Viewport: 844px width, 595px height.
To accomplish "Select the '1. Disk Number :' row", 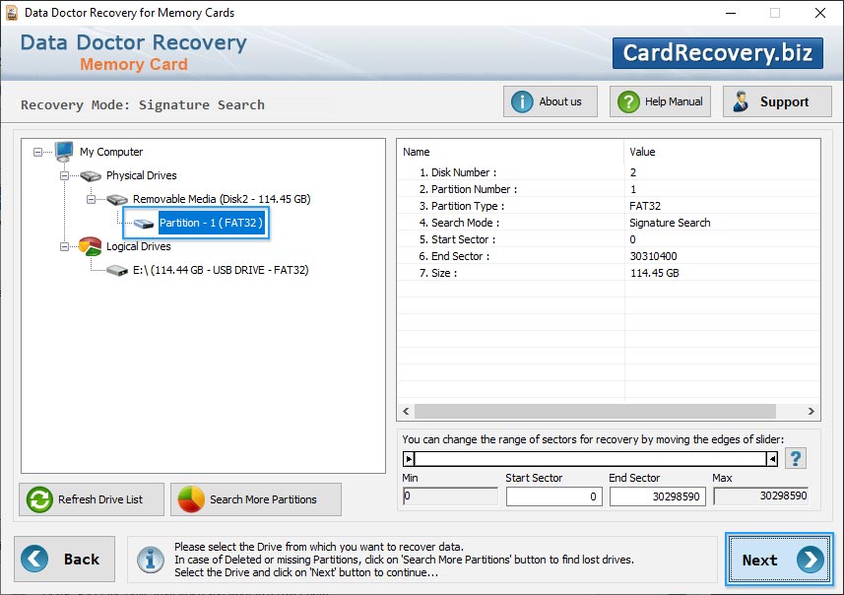I will [609, 172].
